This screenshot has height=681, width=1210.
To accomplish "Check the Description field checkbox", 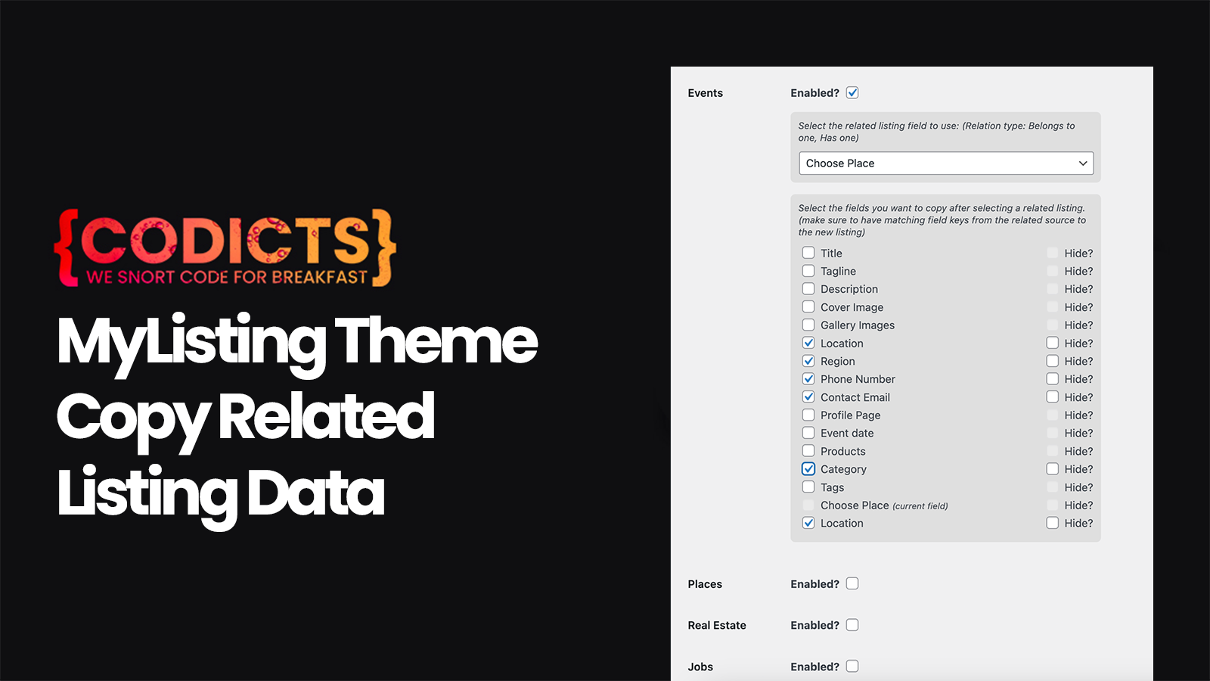I will [808, 289].
